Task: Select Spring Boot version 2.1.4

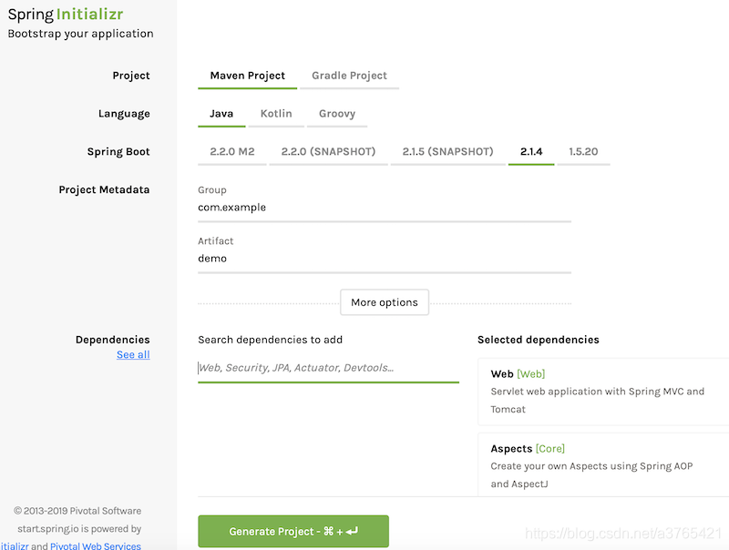Action: [531, 152]
